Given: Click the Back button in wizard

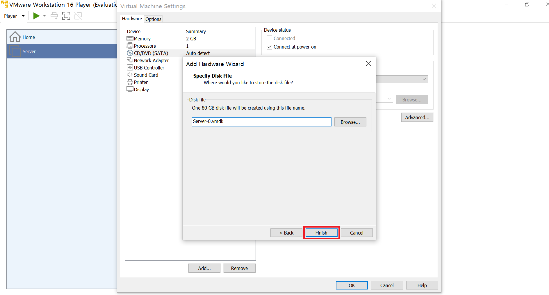Looking at the screenshot, I should (286, 233).
